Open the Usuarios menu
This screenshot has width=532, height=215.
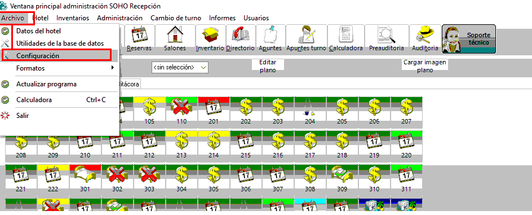click(x=256, y=18)
